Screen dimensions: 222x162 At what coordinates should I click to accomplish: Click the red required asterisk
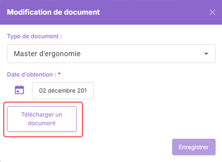(59, 74)
